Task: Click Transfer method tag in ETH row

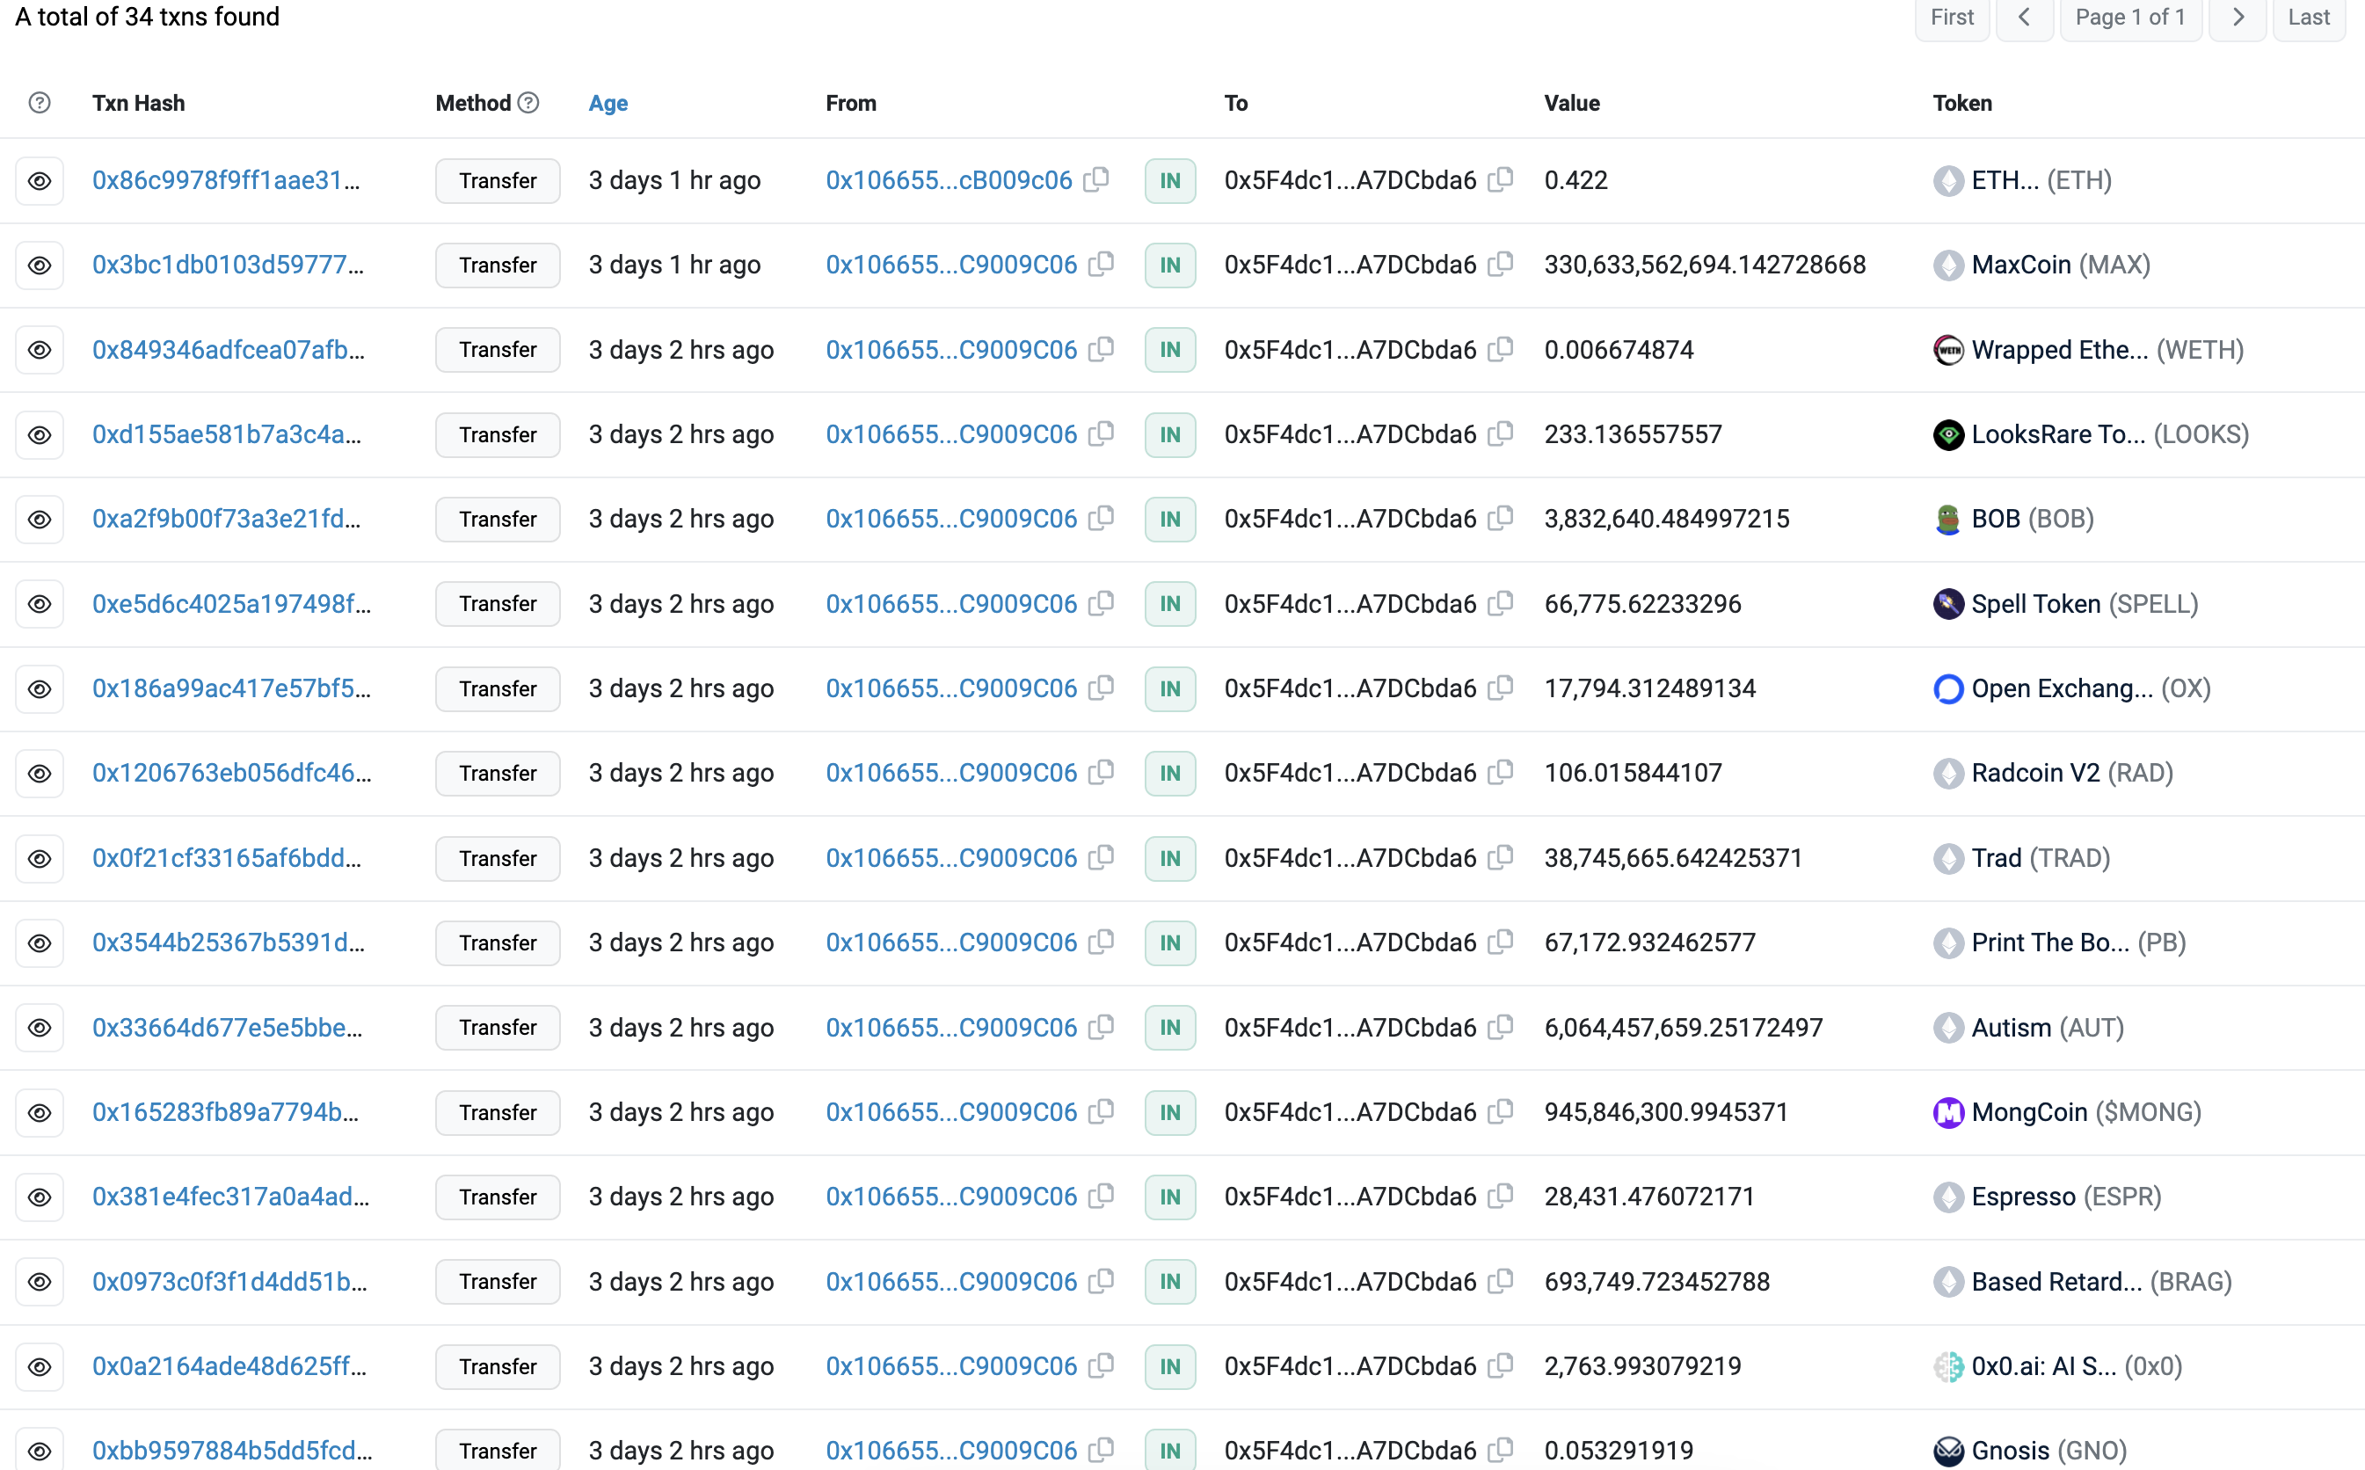Action: (x=498, y=181)
